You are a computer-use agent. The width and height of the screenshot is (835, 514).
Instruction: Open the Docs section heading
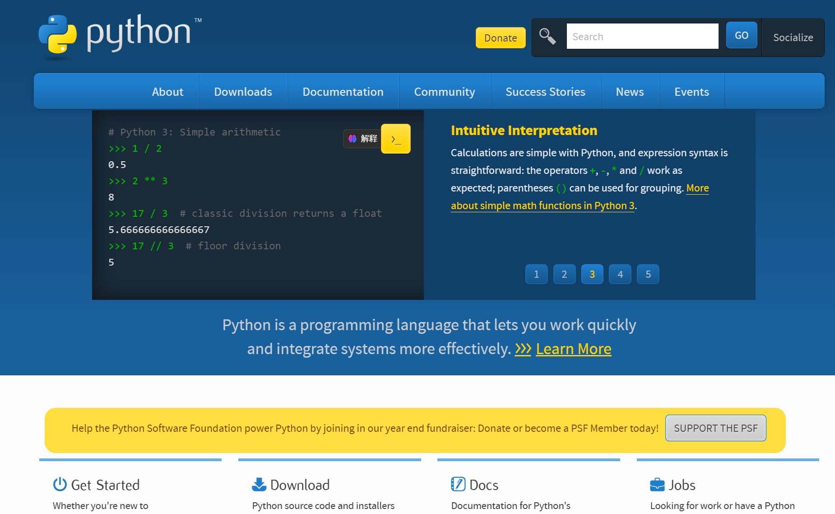(x=484, y=485)
